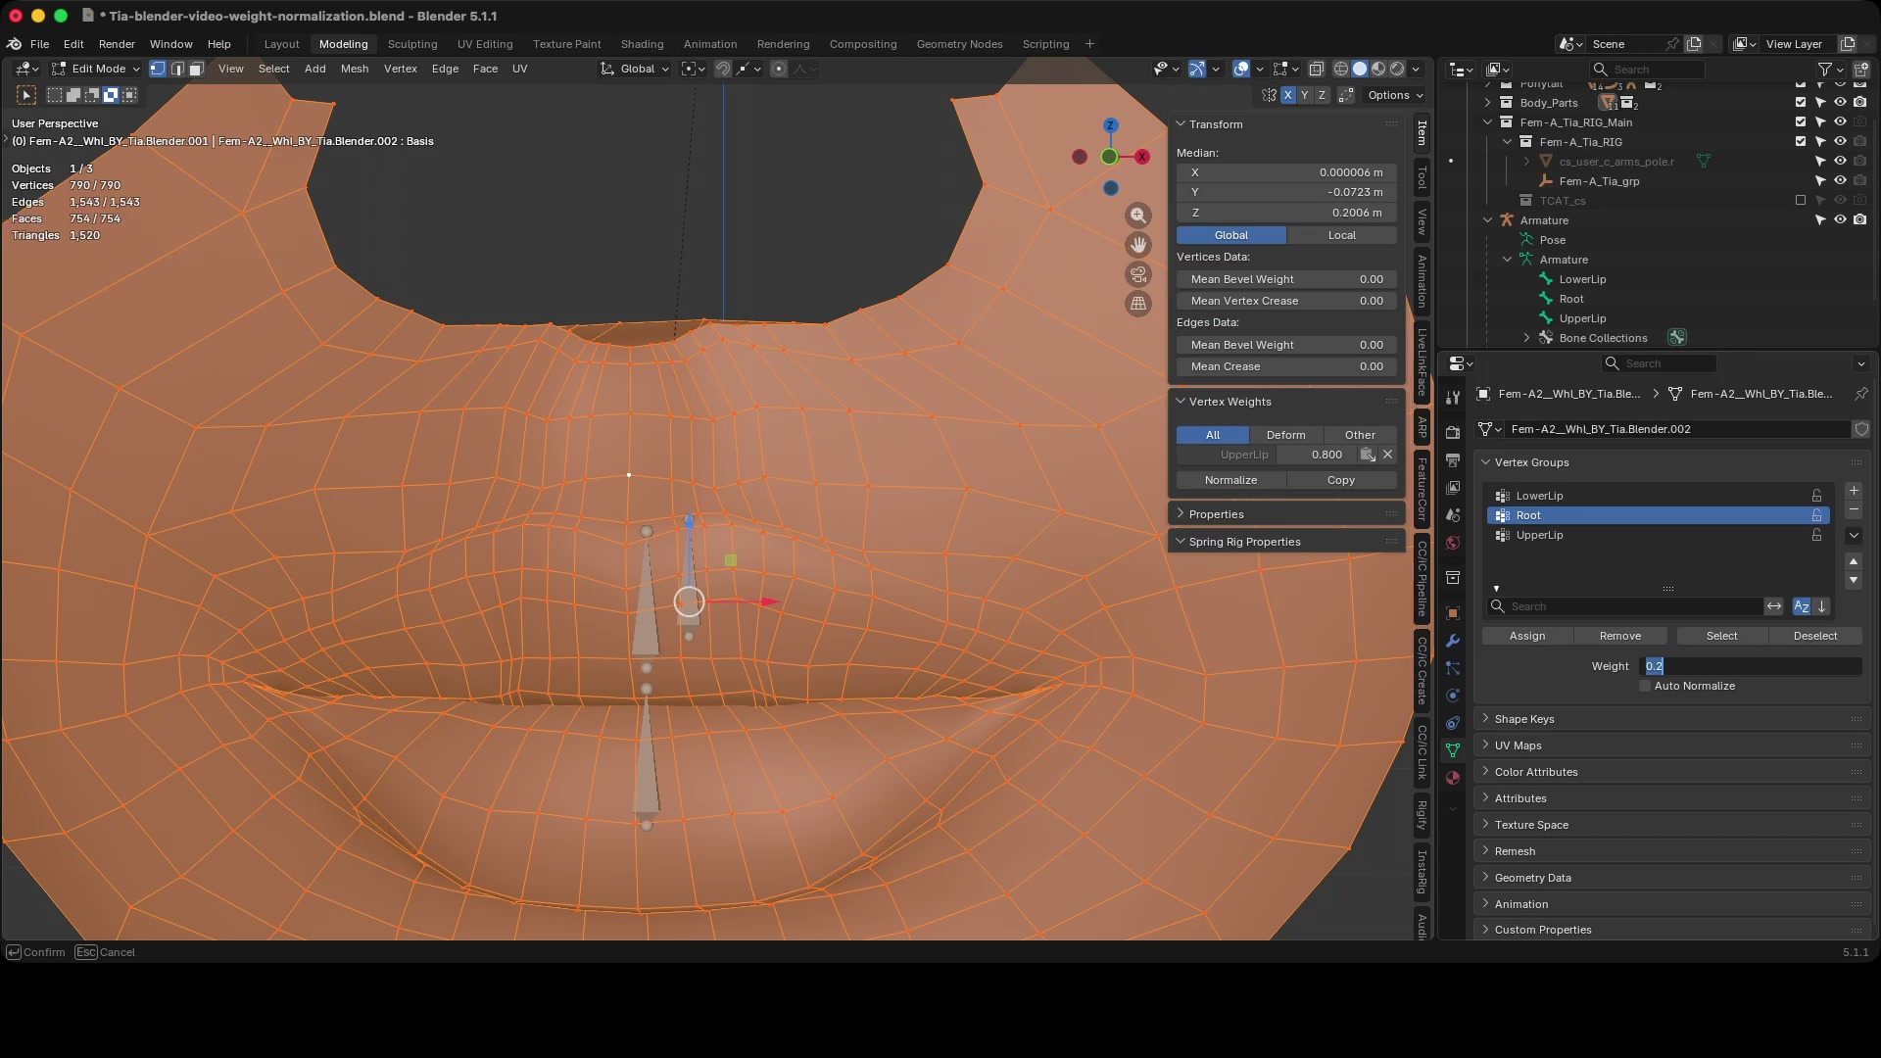Open World properties tab icon

coord(1453,542)
